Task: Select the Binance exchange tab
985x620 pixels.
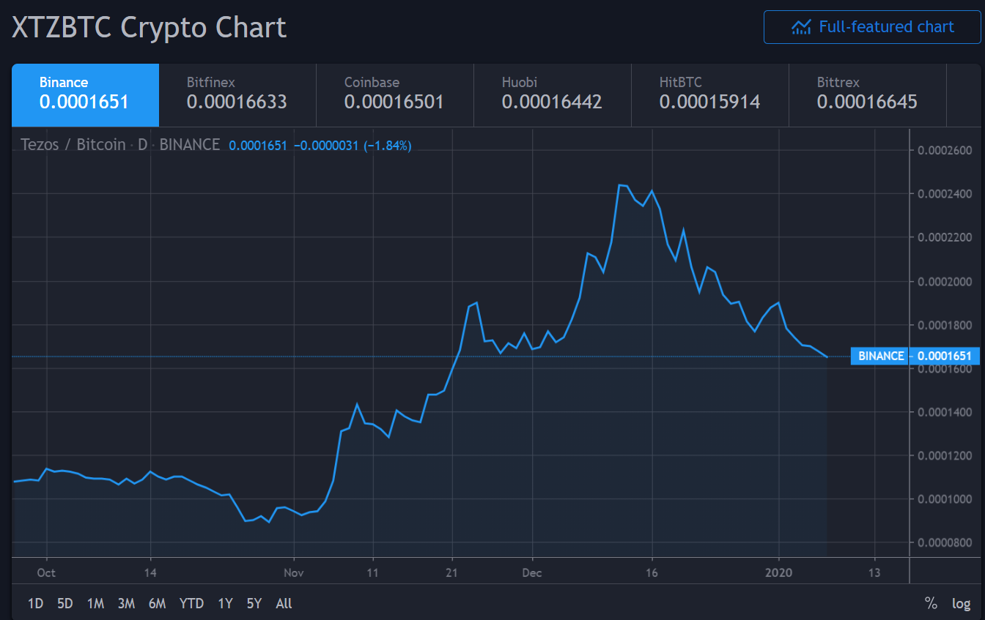Action: pos(85,95)
